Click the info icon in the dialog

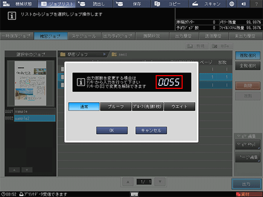point(81,82)
